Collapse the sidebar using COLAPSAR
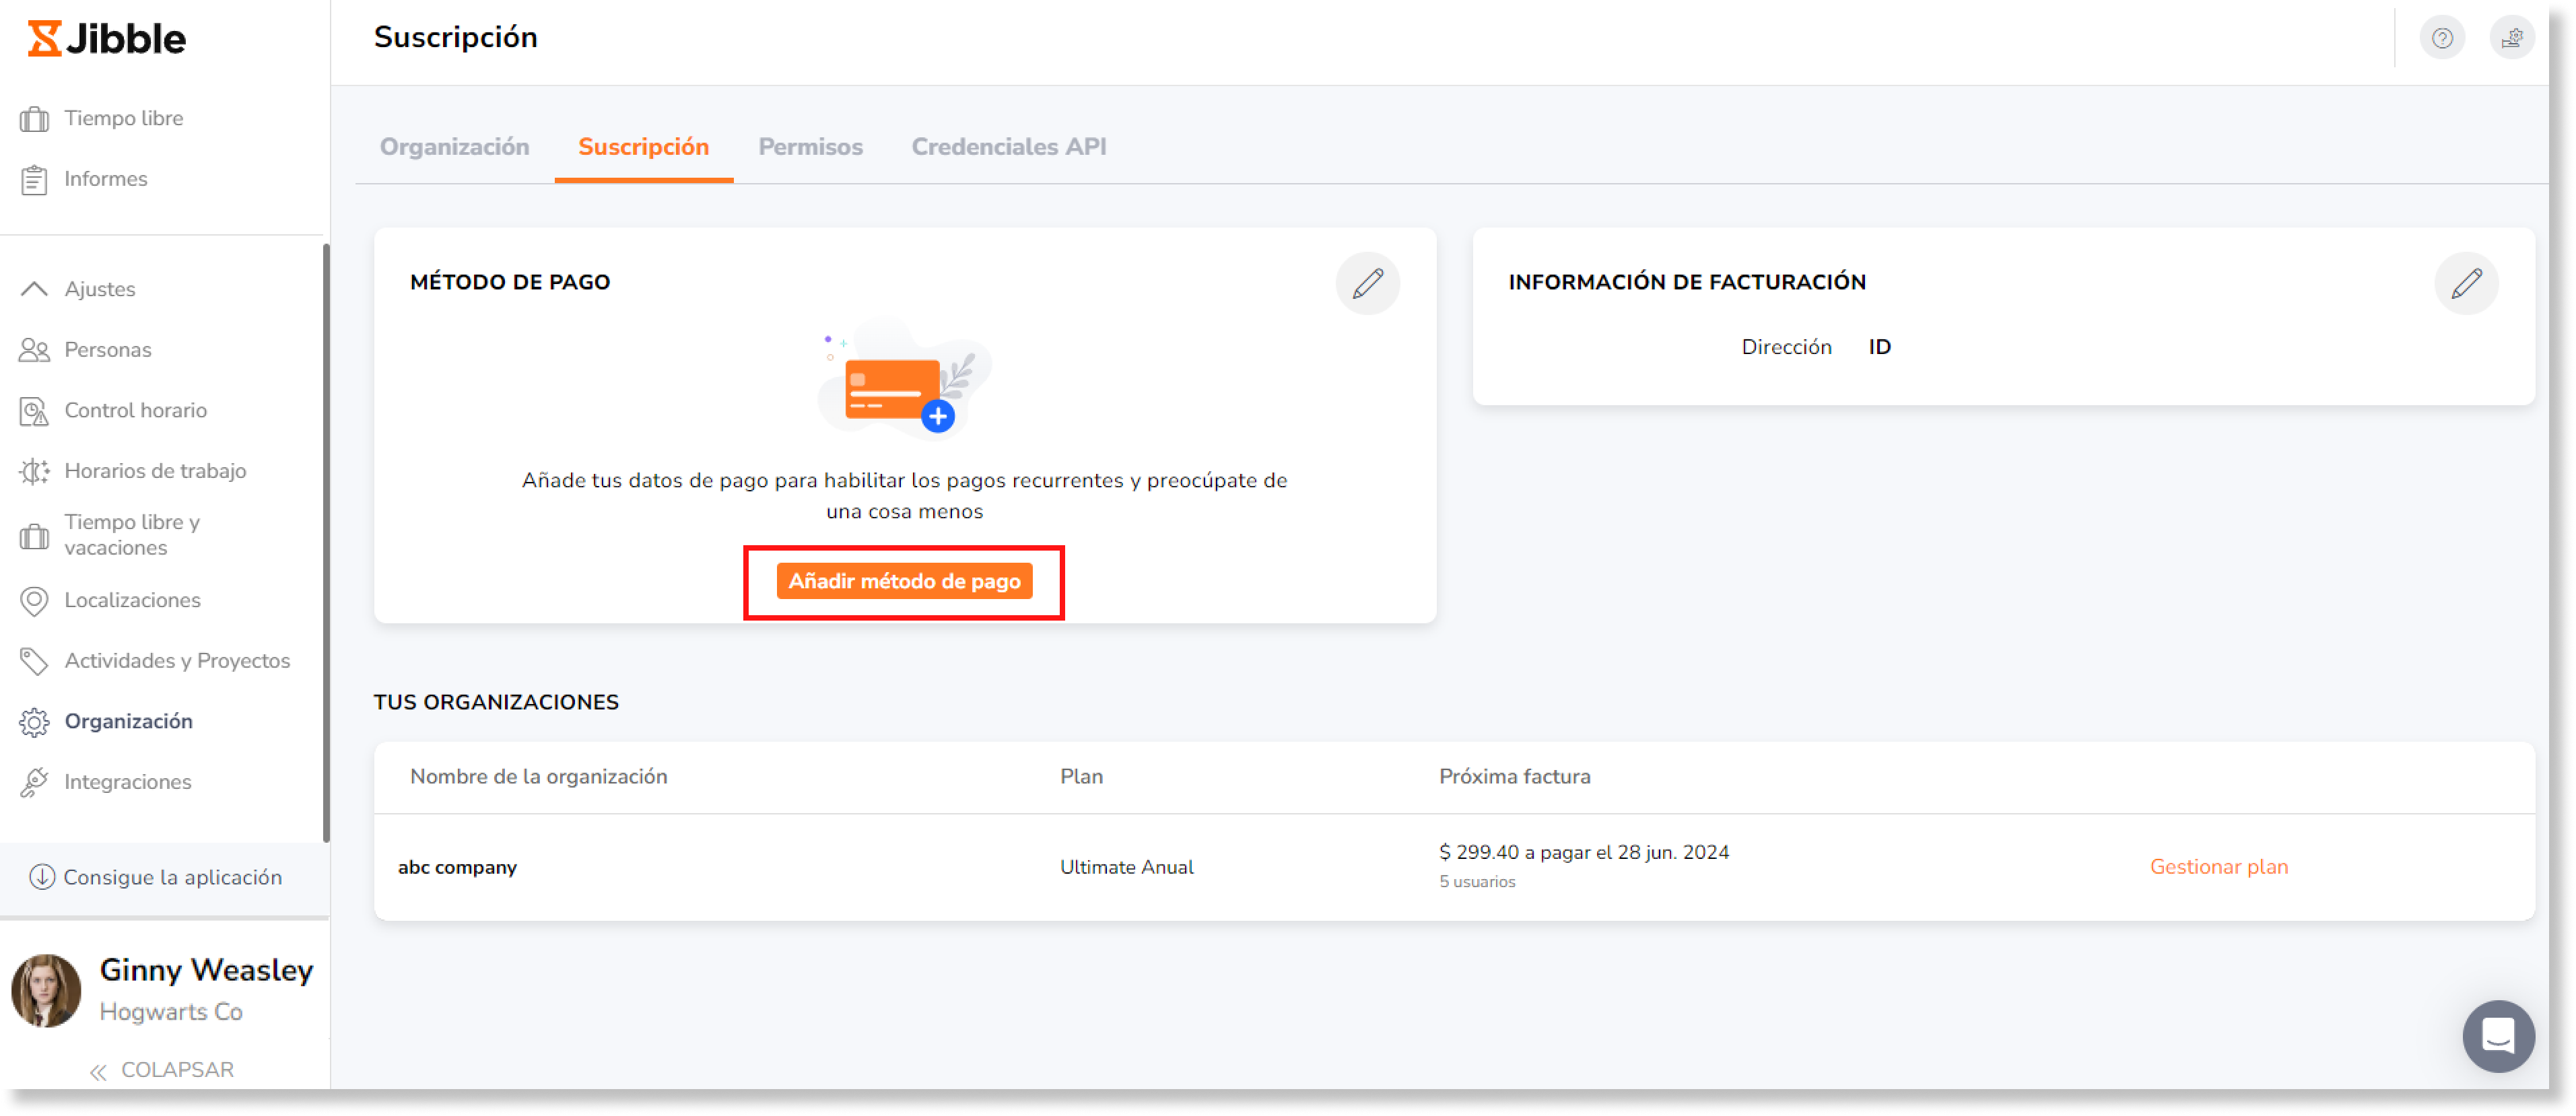 pyautogui.click(x=163, y=1069)
